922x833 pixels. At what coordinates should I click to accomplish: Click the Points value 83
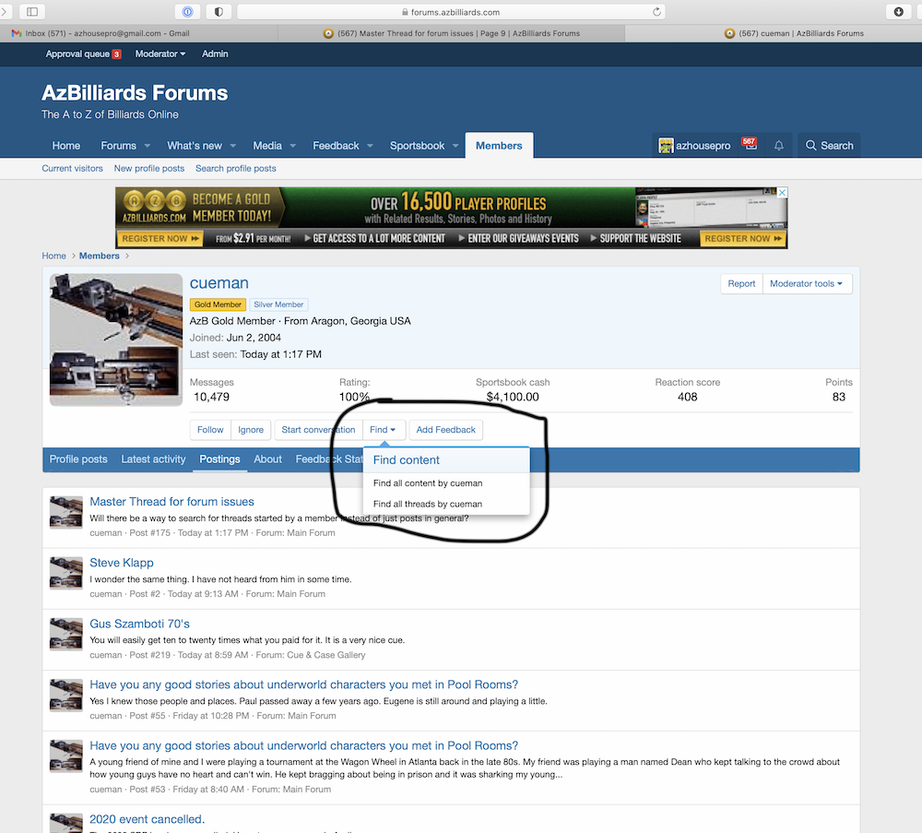click(839, 397)
